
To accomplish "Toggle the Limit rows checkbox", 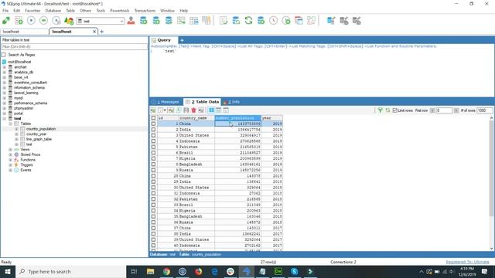I will 394,110.
